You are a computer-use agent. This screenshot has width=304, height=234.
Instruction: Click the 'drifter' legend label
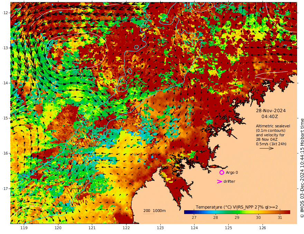tap(229, 181)
